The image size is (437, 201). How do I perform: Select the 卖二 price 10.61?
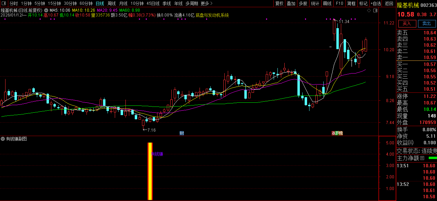[x=430, y=51]
